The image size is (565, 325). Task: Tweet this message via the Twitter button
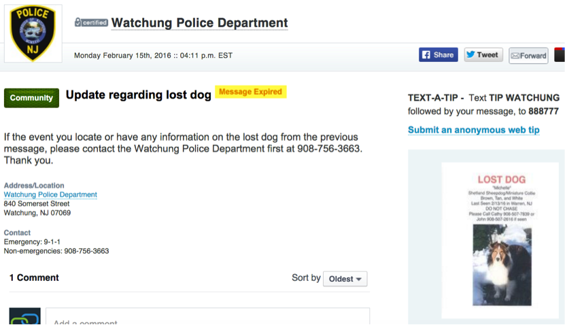(x=483, y=55)
